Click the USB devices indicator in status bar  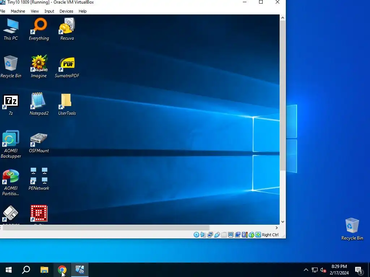pos(217,235)
